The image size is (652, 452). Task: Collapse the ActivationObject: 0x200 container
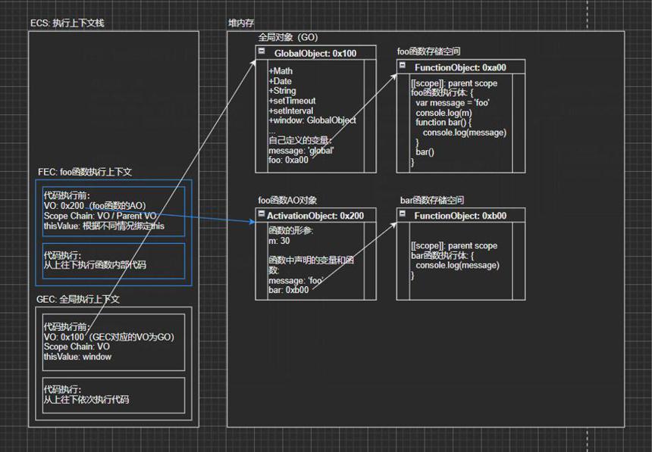pyautogui.click(x=262, y=214)
